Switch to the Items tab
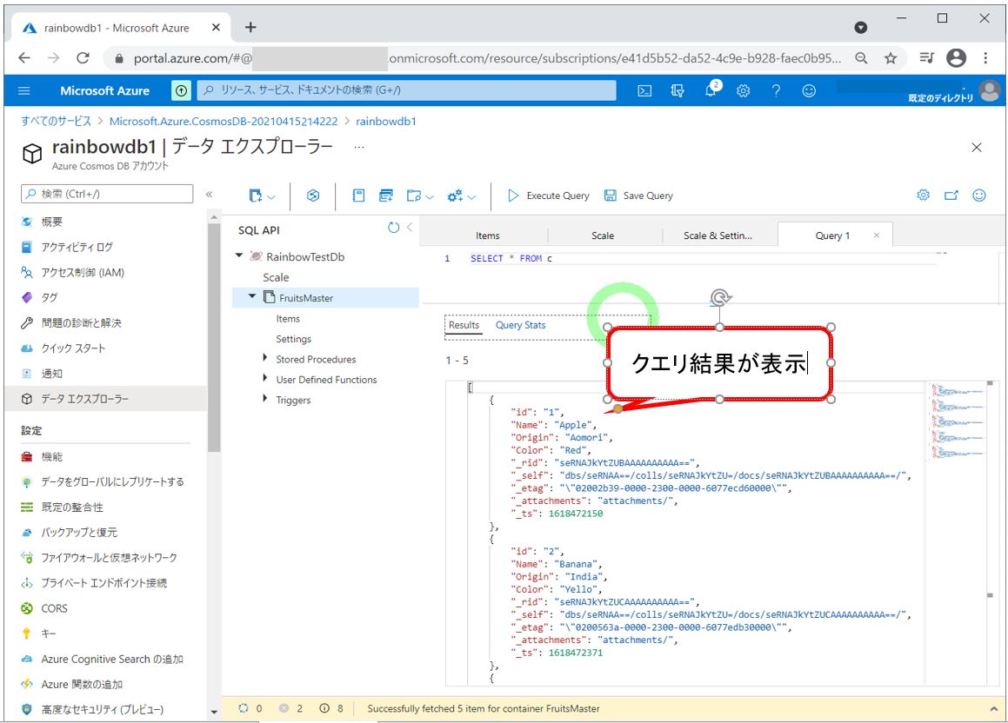1008x723 pixels. tap(487, 235)
